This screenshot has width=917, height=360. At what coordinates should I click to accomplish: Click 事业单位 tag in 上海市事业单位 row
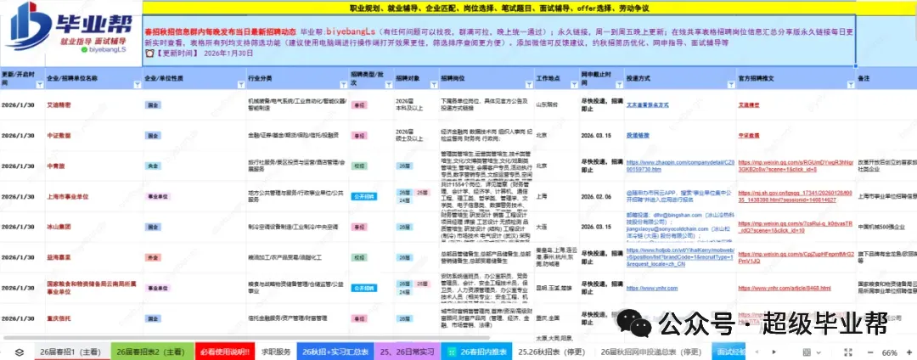157,196
